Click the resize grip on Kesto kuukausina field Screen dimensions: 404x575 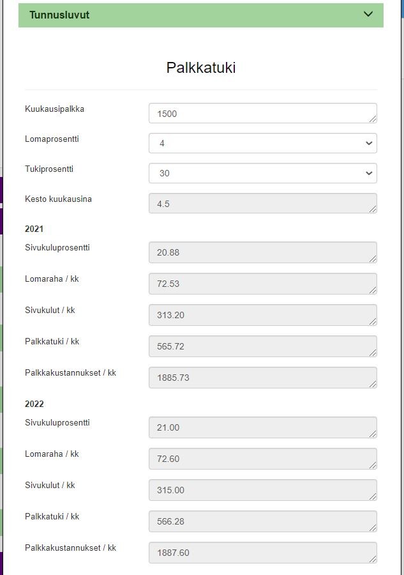[x=373, y=209]
